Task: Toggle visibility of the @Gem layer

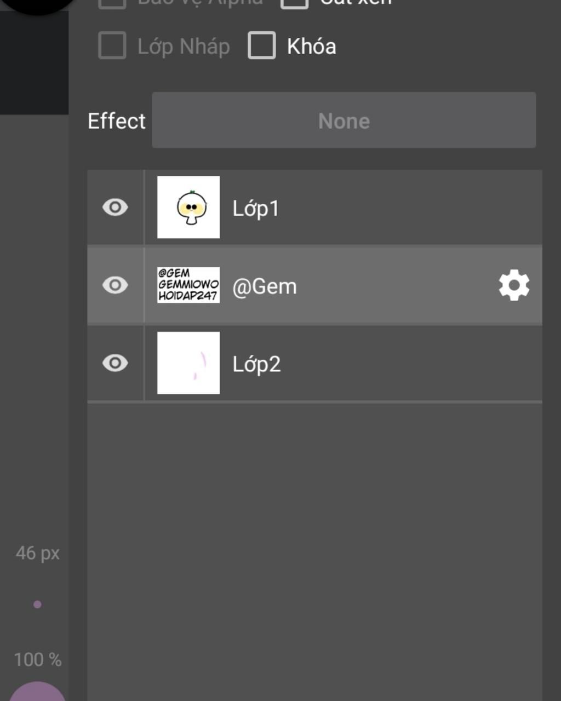Action: (115, 285)
